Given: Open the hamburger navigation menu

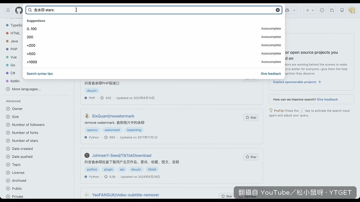Looking at the screenshot, I should pyautogui.click(x=8, y=10).
